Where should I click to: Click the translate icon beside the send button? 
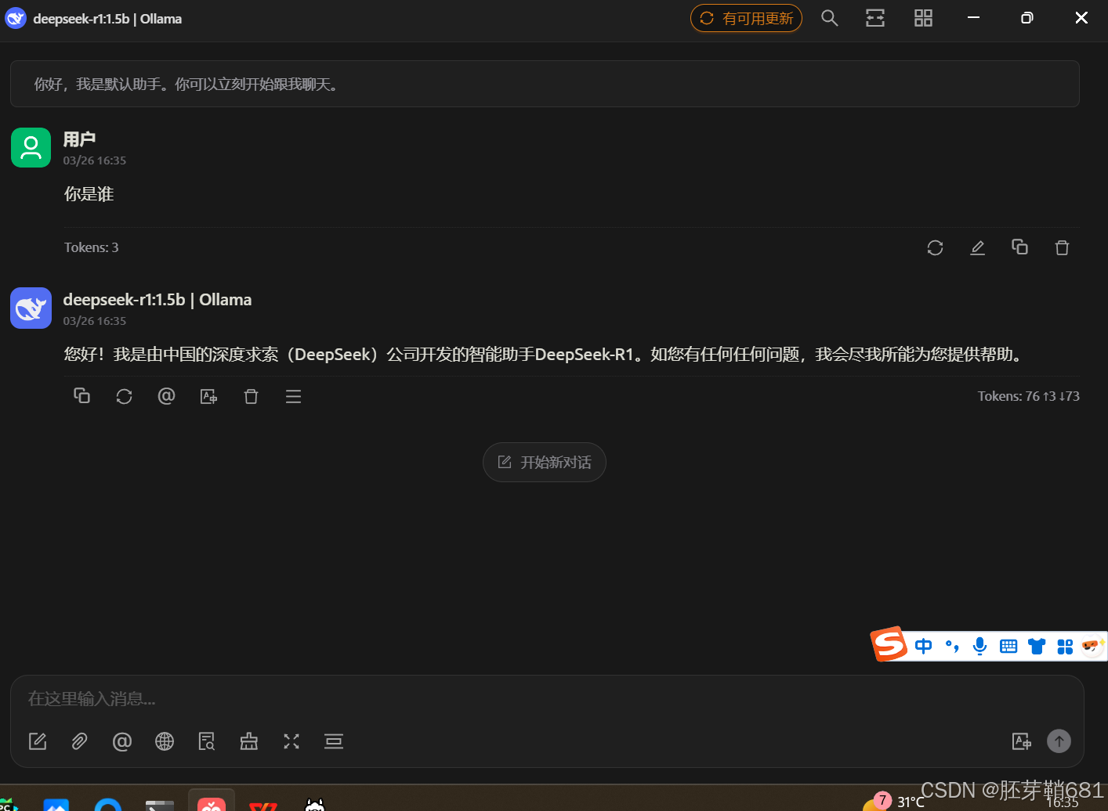[1021, 741]
